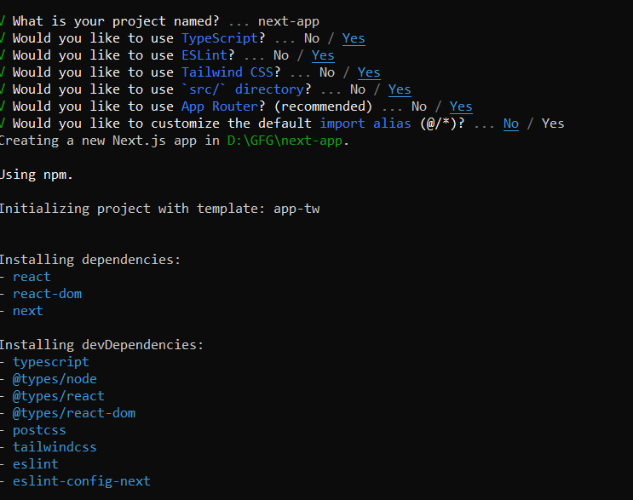The height and width of the screenshot is (500, 633).
Task: Click the 'eslint-config-next' devDependency entry
Action: pos(81,481)
